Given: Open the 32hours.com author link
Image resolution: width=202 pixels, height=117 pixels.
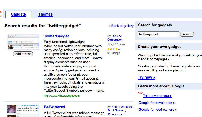Looking at the screenshot, I should (116, 114).
